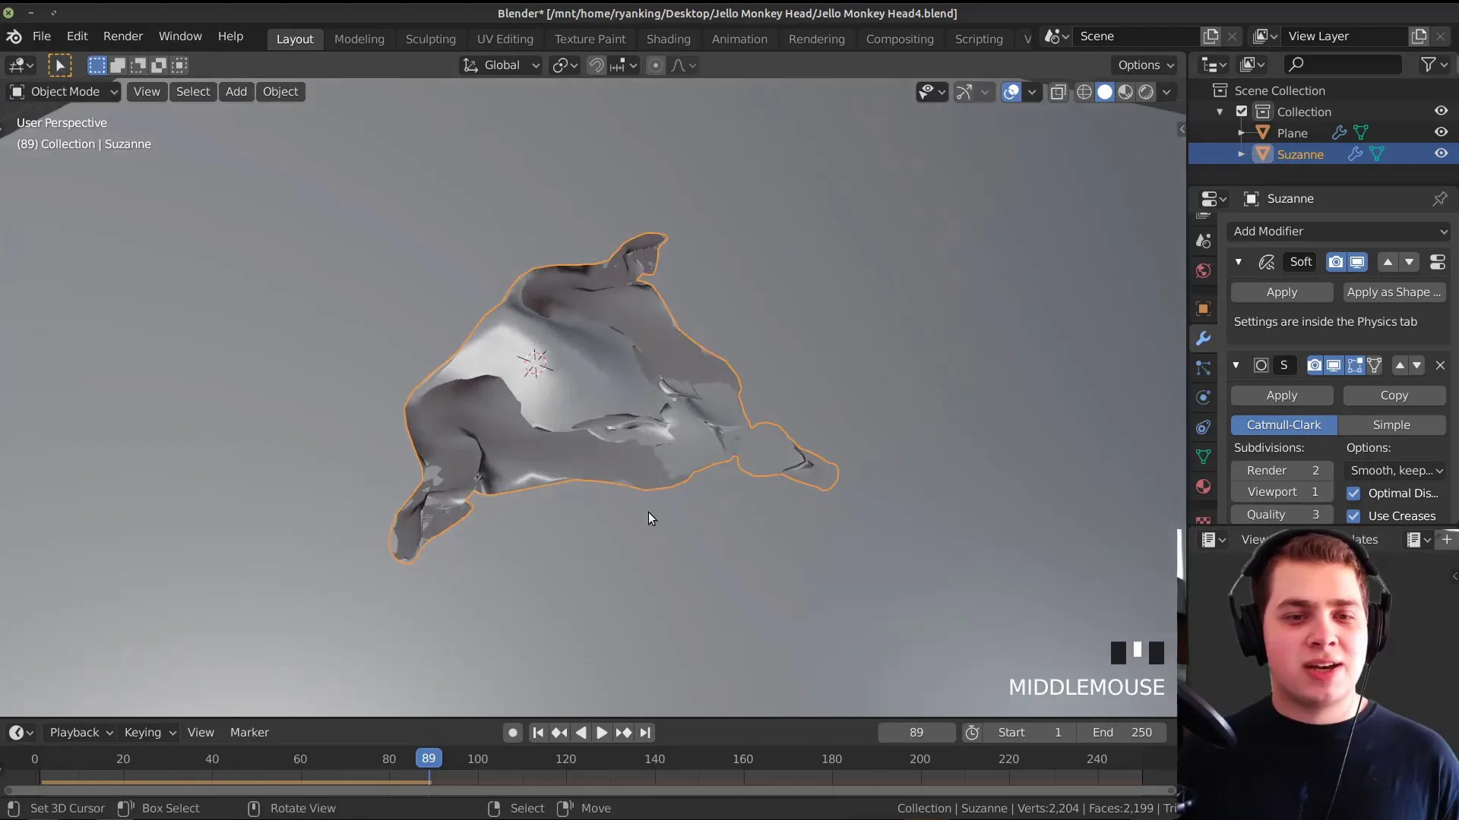Open the Scene properties tab icon
1459x820 pixels.
(x=1203, y=241)
